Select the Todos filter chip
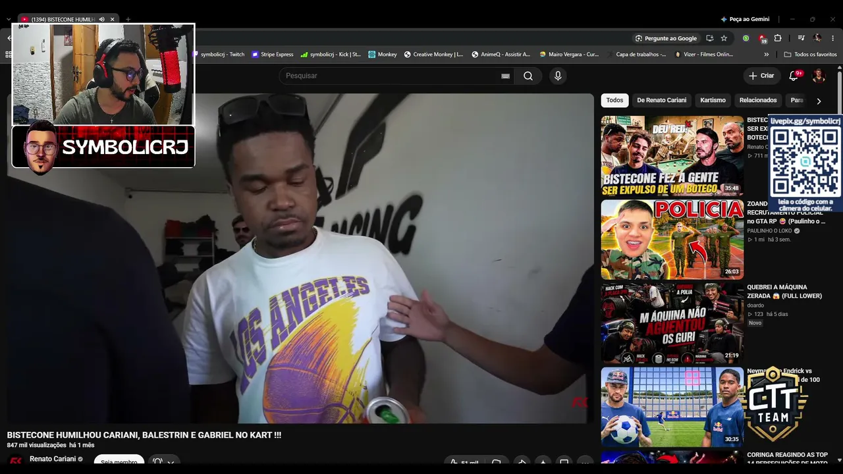 pyautogui.click(x=614, y=100)
